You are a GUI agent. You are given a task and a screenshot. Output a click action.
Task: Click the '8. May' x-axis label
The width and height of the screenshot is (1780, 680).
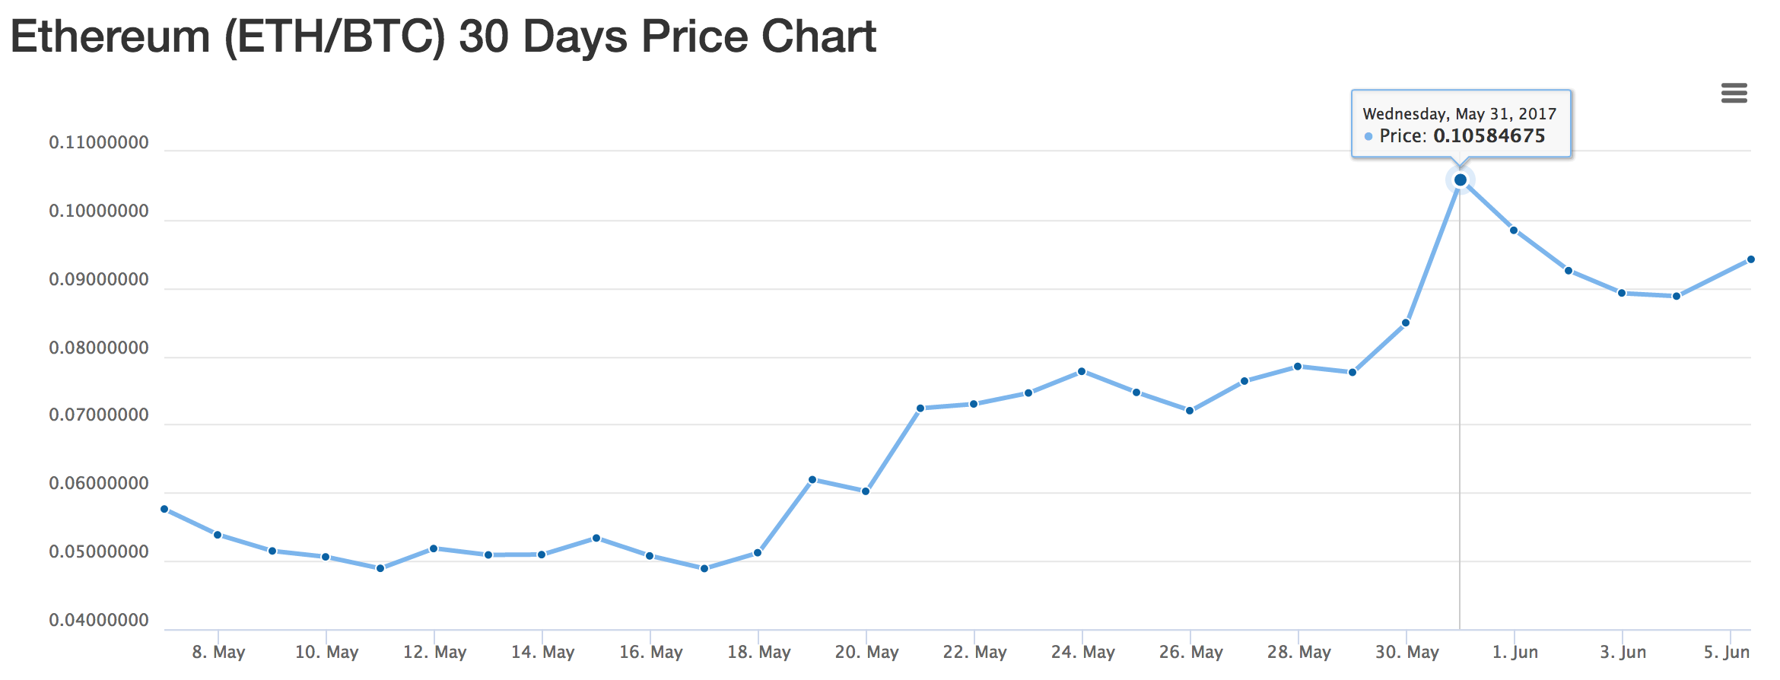(218, 653)
